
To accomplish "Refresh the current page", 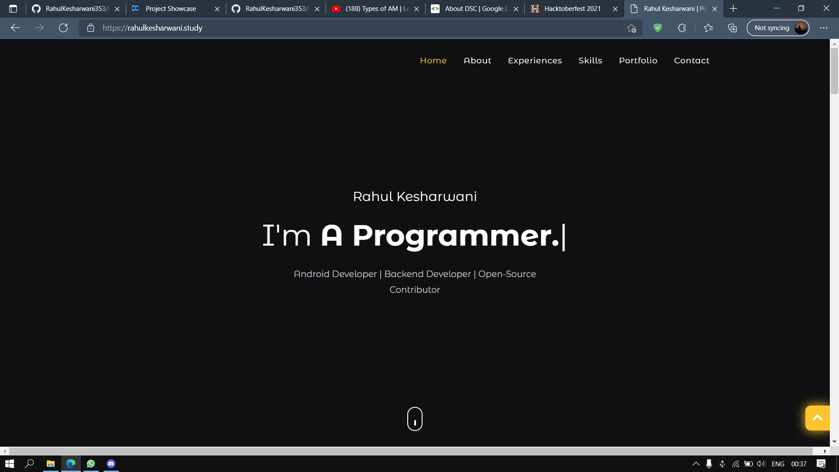I will pos(63,28).
